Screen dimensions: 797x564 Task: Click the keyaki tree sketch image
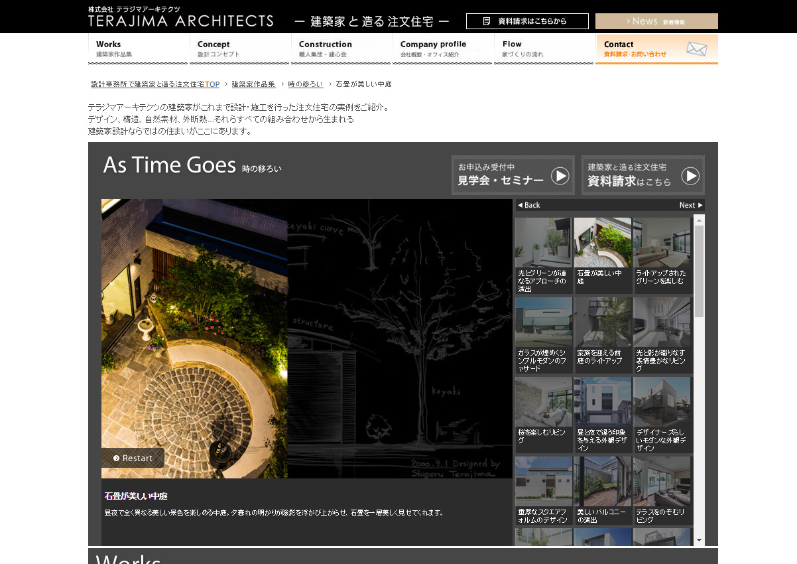point(400,338)
